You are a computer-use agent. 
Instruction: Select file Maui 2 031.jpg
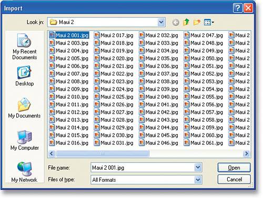tap(114, 143)
